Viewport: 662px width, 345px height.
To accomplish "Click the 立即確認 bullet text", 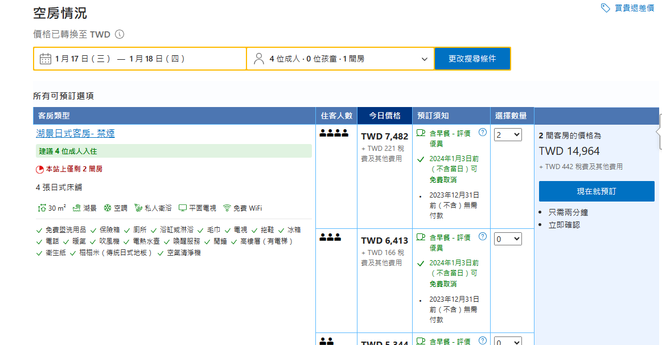I will click(x=564, y=225).
